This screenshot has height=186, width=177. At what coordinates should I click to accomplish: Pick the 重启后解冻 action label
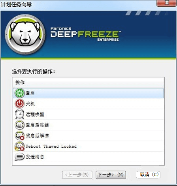[37, 135]
